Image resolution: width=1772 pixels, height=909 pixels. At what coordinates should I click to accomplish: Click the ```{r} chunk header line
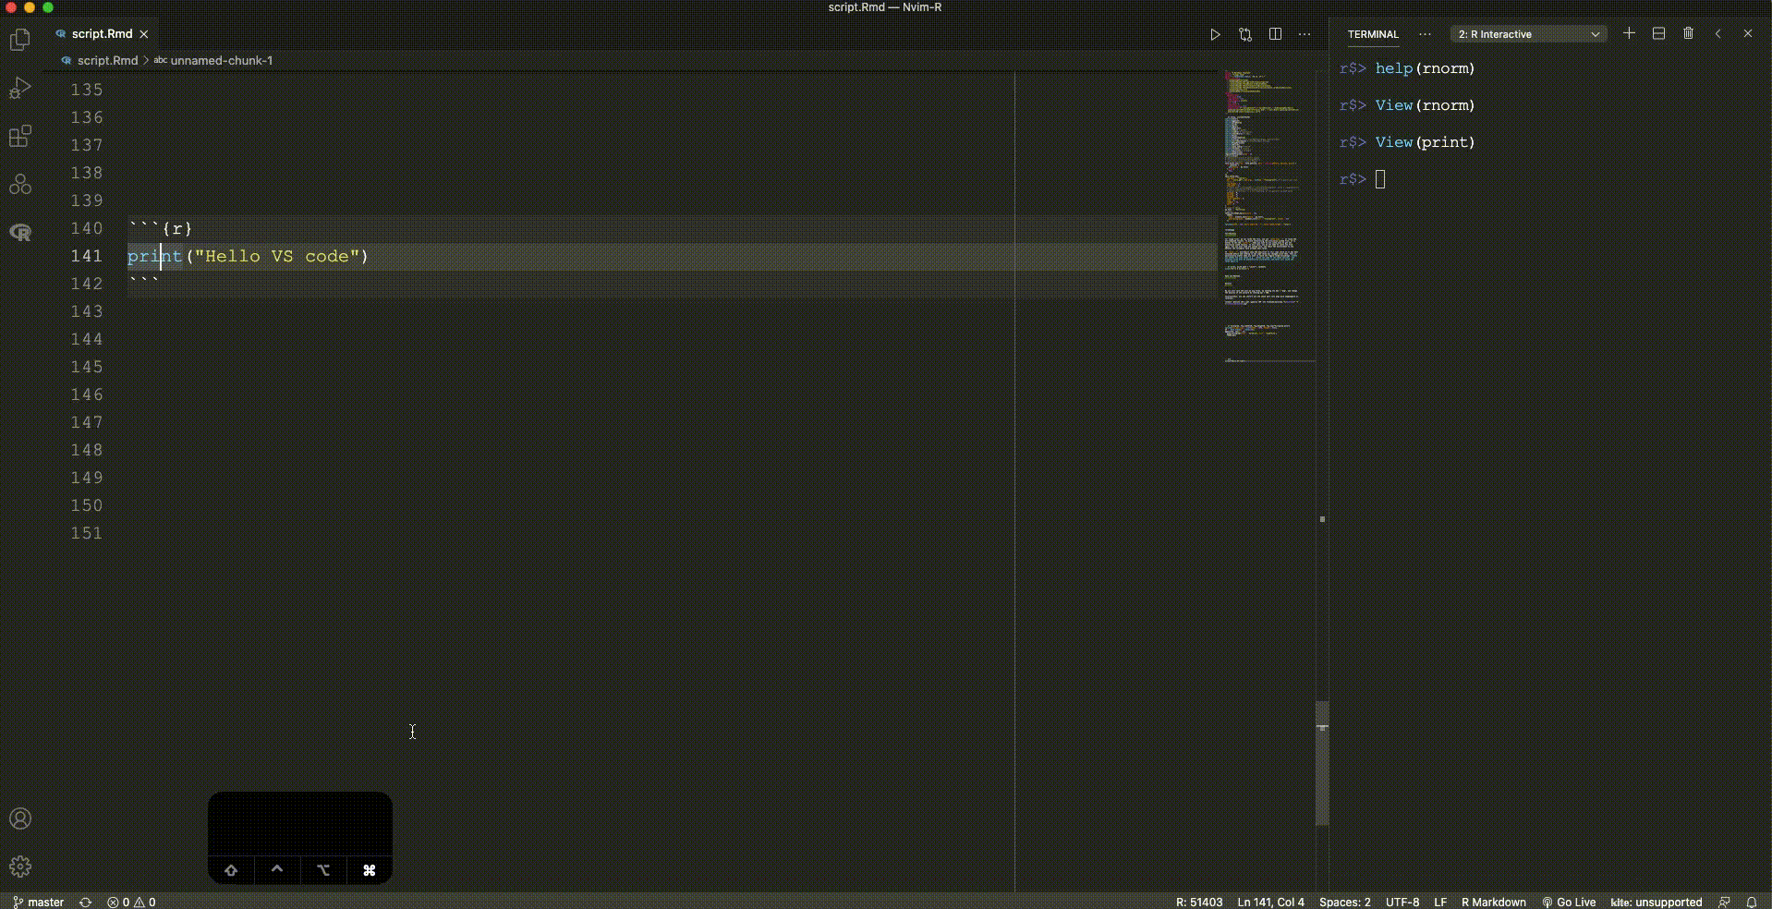(x=161, y=228)
